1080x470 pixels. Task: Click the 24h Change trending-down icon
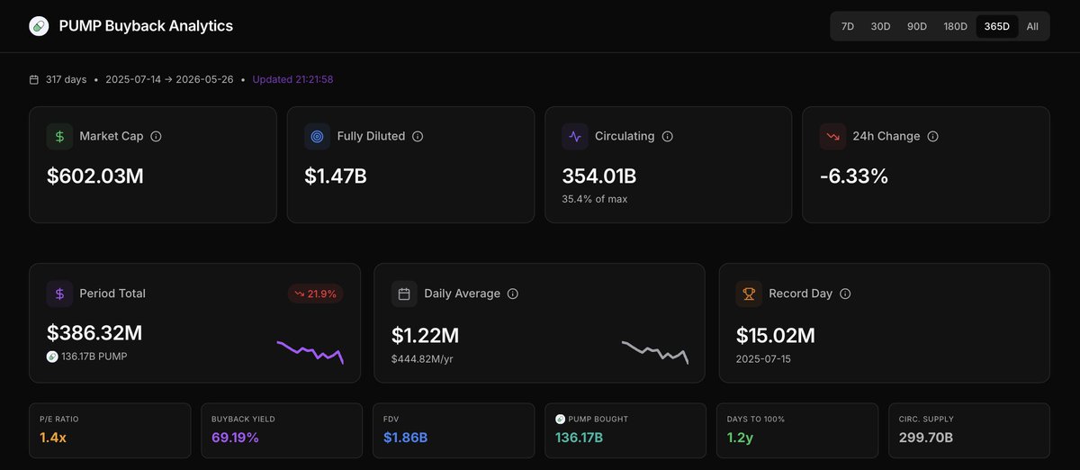coord(832,136)
